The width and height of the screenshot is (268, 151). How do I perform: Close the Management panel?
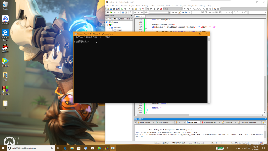click(132, 15)
